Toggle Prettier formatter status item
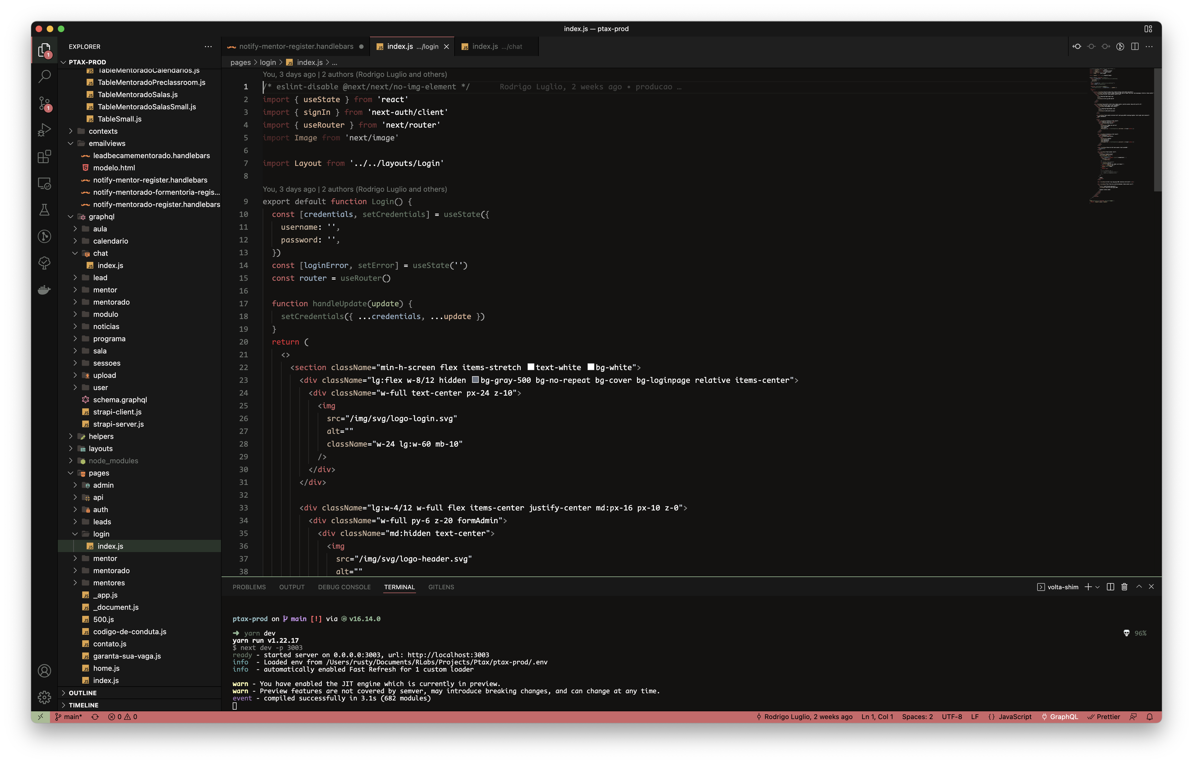Screen dimensions: 1193x764 tap(1104, 717)
